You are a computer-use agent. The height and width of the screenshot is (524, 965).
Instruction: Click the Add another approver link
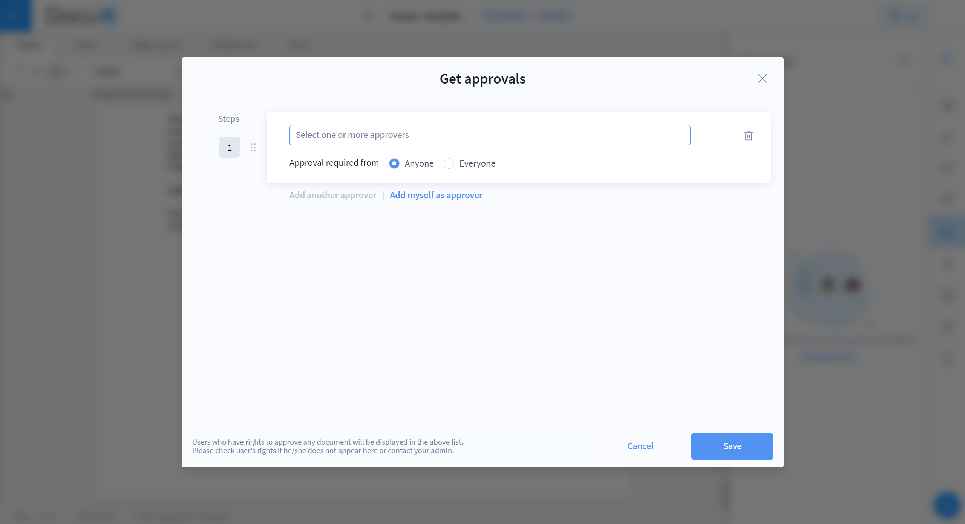tap(332, 195)
